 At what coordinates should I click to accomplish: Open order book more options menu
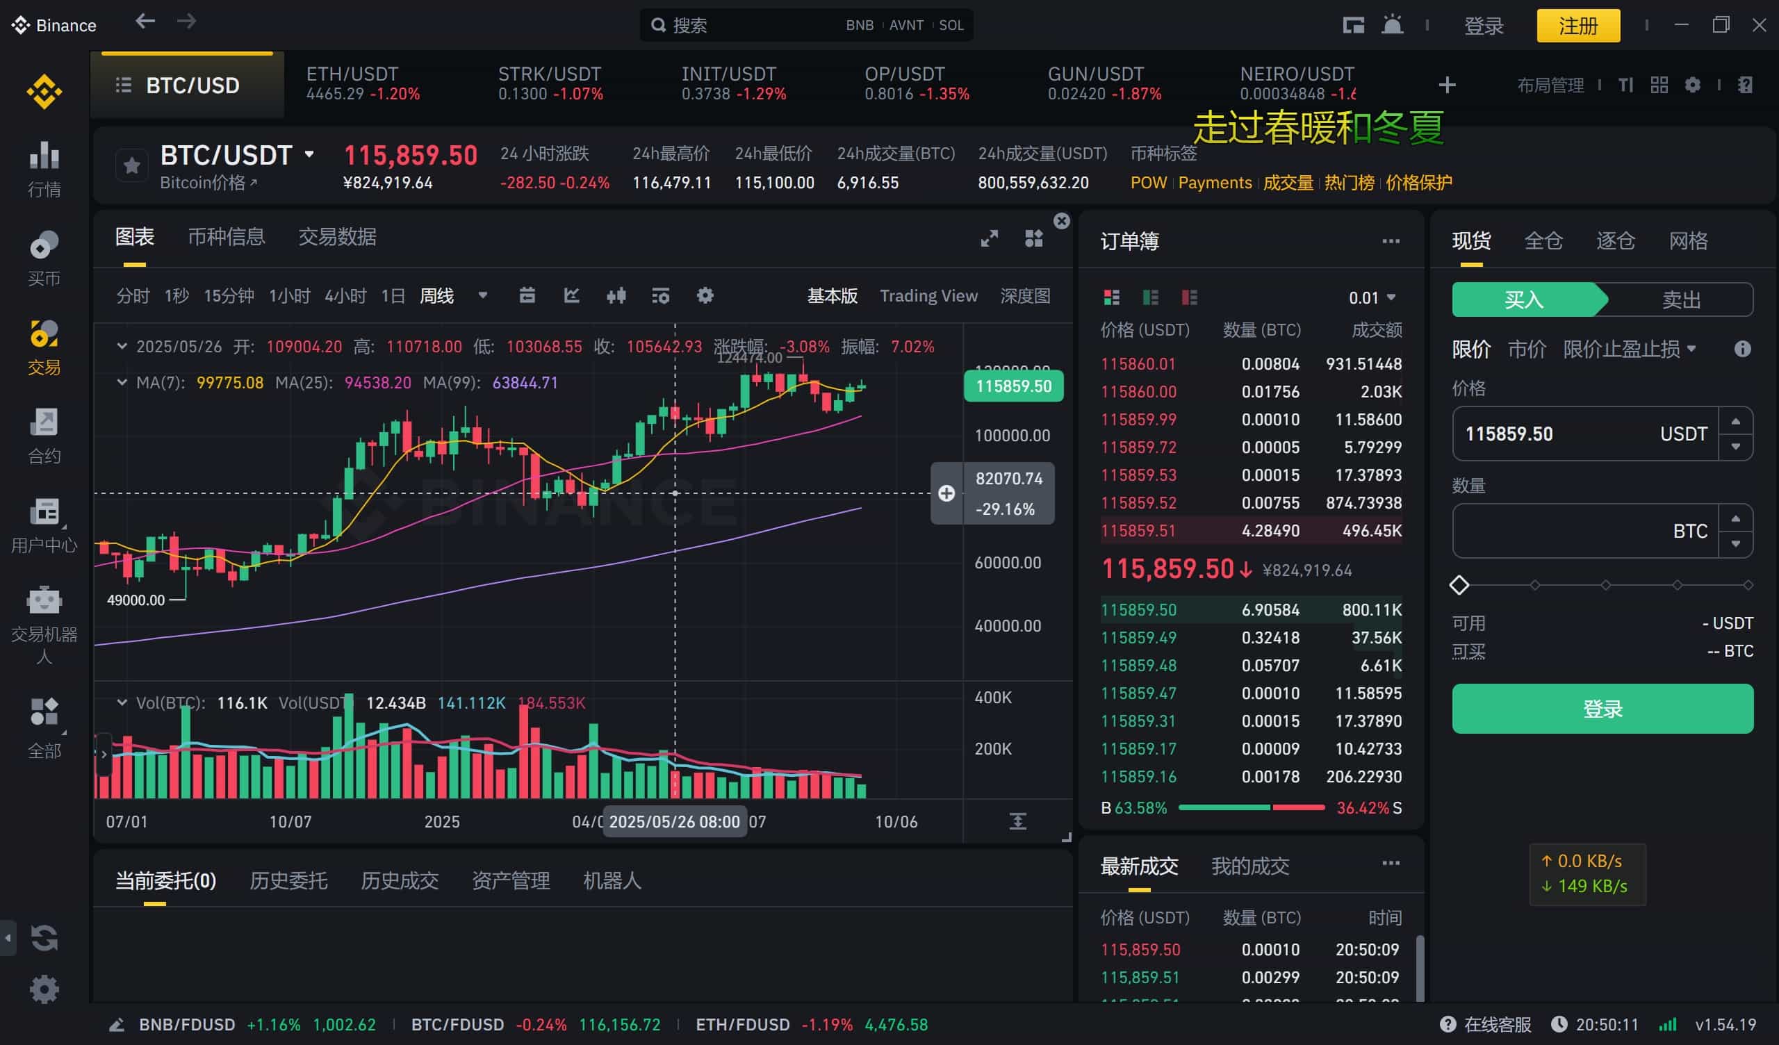pyautogui.click(x=1390, y=241)
